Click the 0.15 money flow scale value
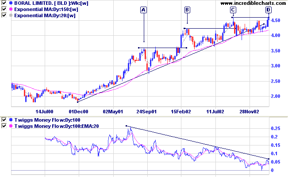Image resolution: width=288 pixels, height=179 pixels. tap(276, 145)
